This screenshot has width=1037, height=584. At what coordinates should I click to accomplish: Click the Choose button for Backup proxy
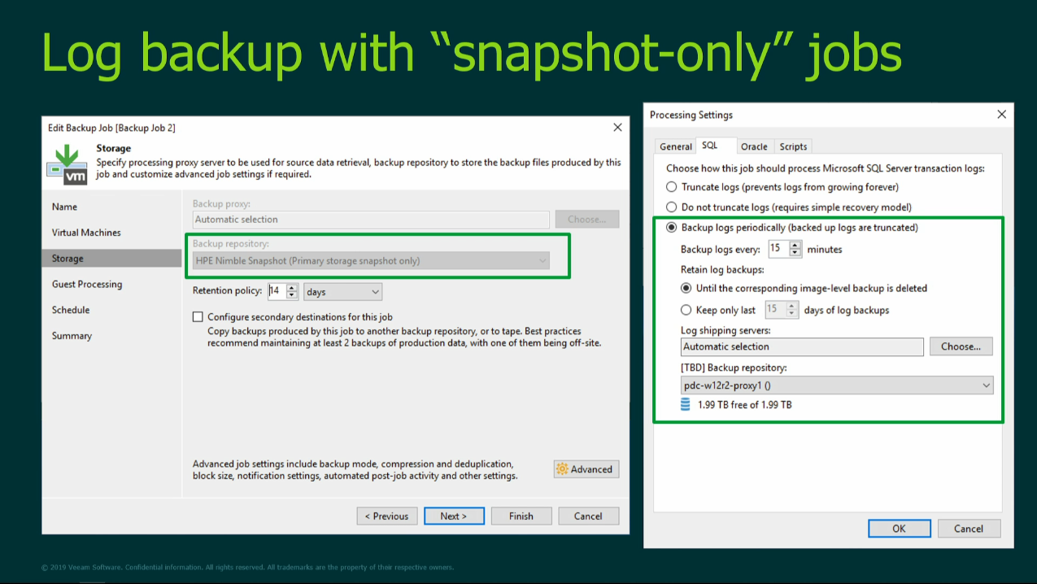[587, 220]
